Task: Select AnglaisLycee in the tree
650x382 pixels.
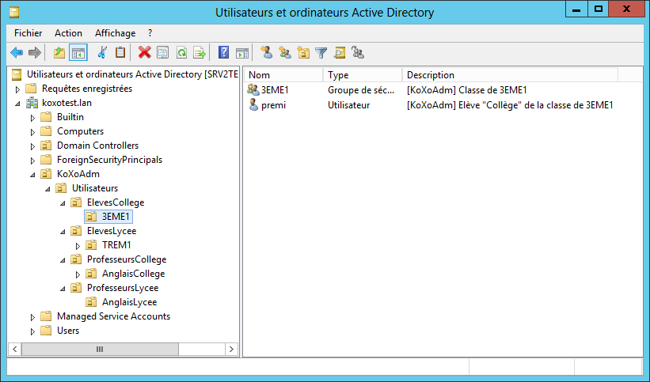Action: [129, 302]
